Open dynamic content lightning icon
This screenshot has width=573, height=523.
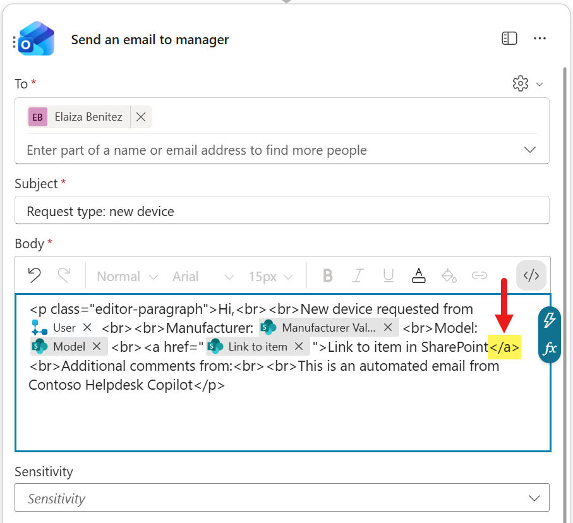point(550,320)
